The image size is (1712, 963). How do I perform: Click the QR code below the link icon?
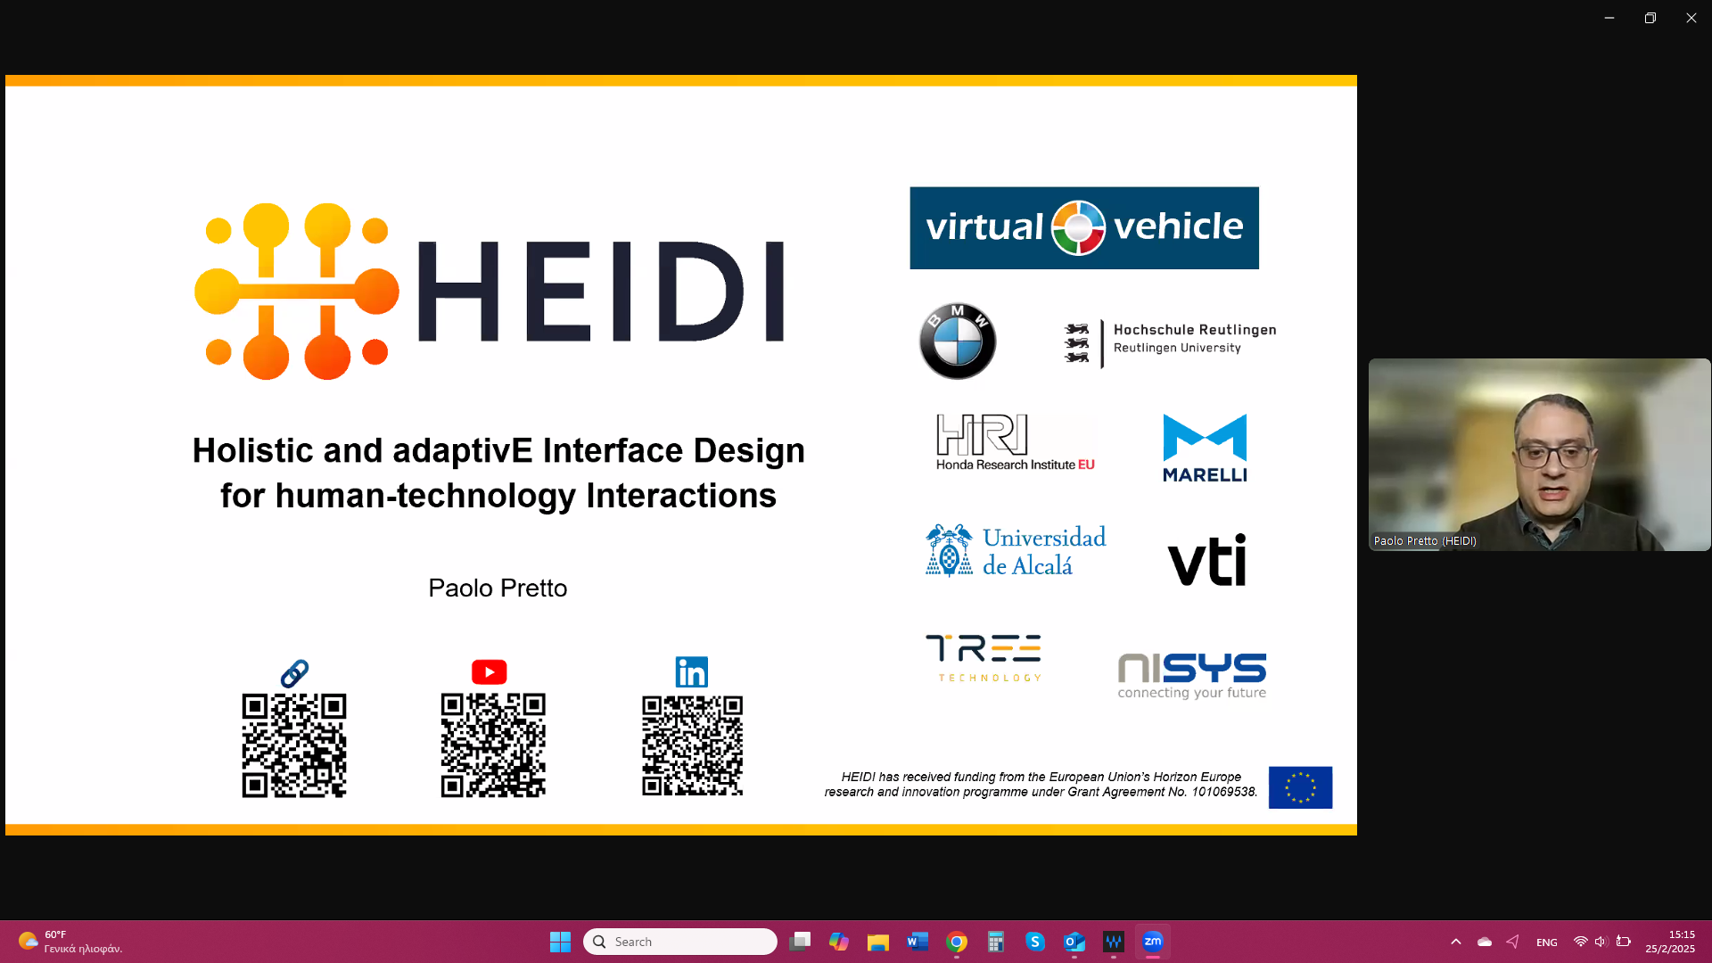pos(294,745)
